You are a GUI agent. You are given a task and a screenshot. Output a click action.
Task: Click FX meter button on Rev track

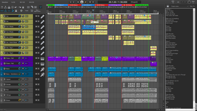pos(27,90)
